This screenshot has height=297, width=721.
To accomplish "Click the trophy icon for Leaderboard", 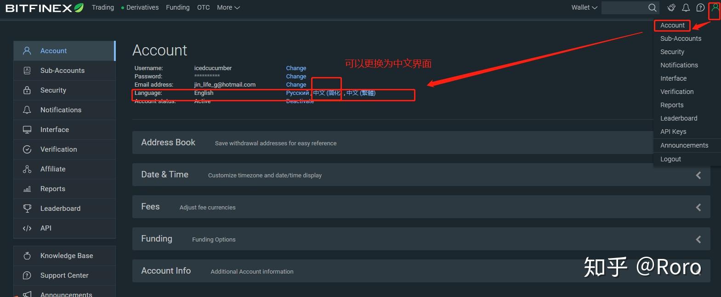I will tap(27, 209).
